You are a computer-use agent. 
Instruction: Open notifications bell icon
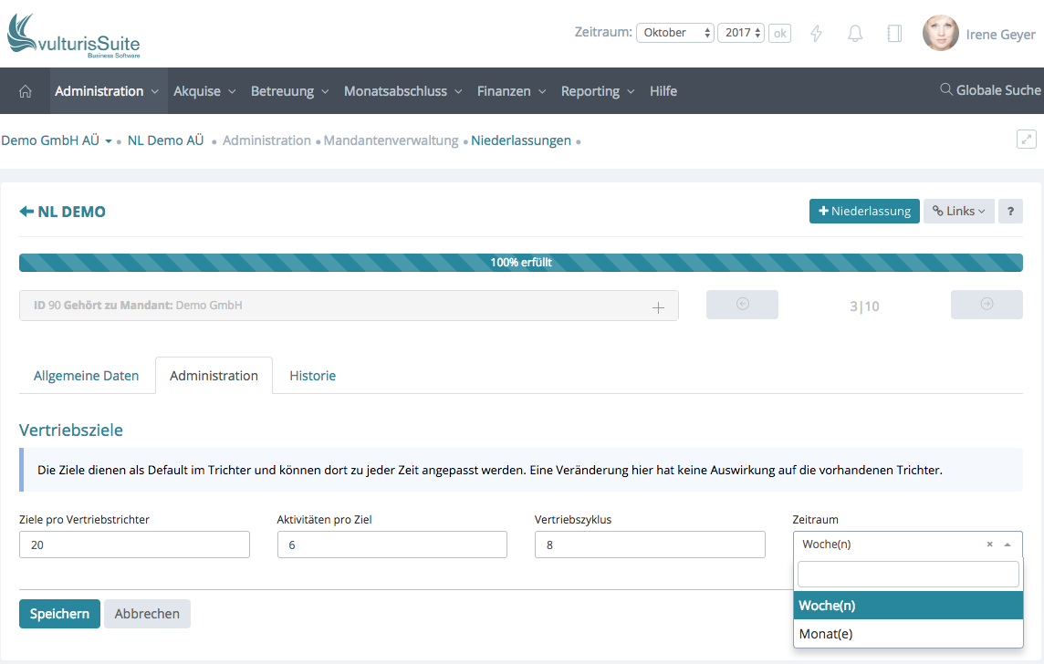(x=855, y=34)
